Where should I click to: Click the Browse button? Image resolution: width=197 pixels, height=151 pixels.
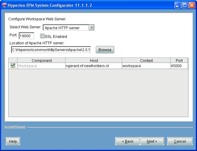tap(105, 50)
